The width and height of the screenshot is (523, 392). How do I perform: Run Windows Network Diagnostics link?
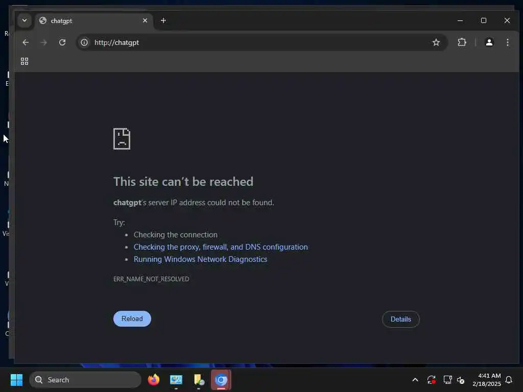click(x=200, y=259)
